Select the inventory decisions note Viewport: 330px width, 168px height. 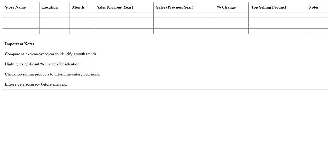52,74
